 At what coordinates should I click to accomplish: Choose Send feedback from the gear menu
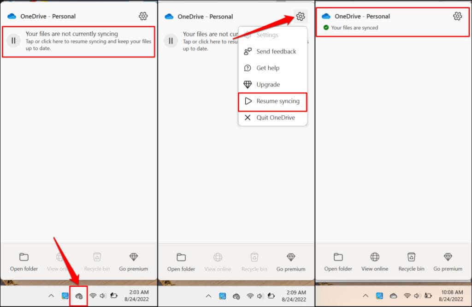pos(273,52)
